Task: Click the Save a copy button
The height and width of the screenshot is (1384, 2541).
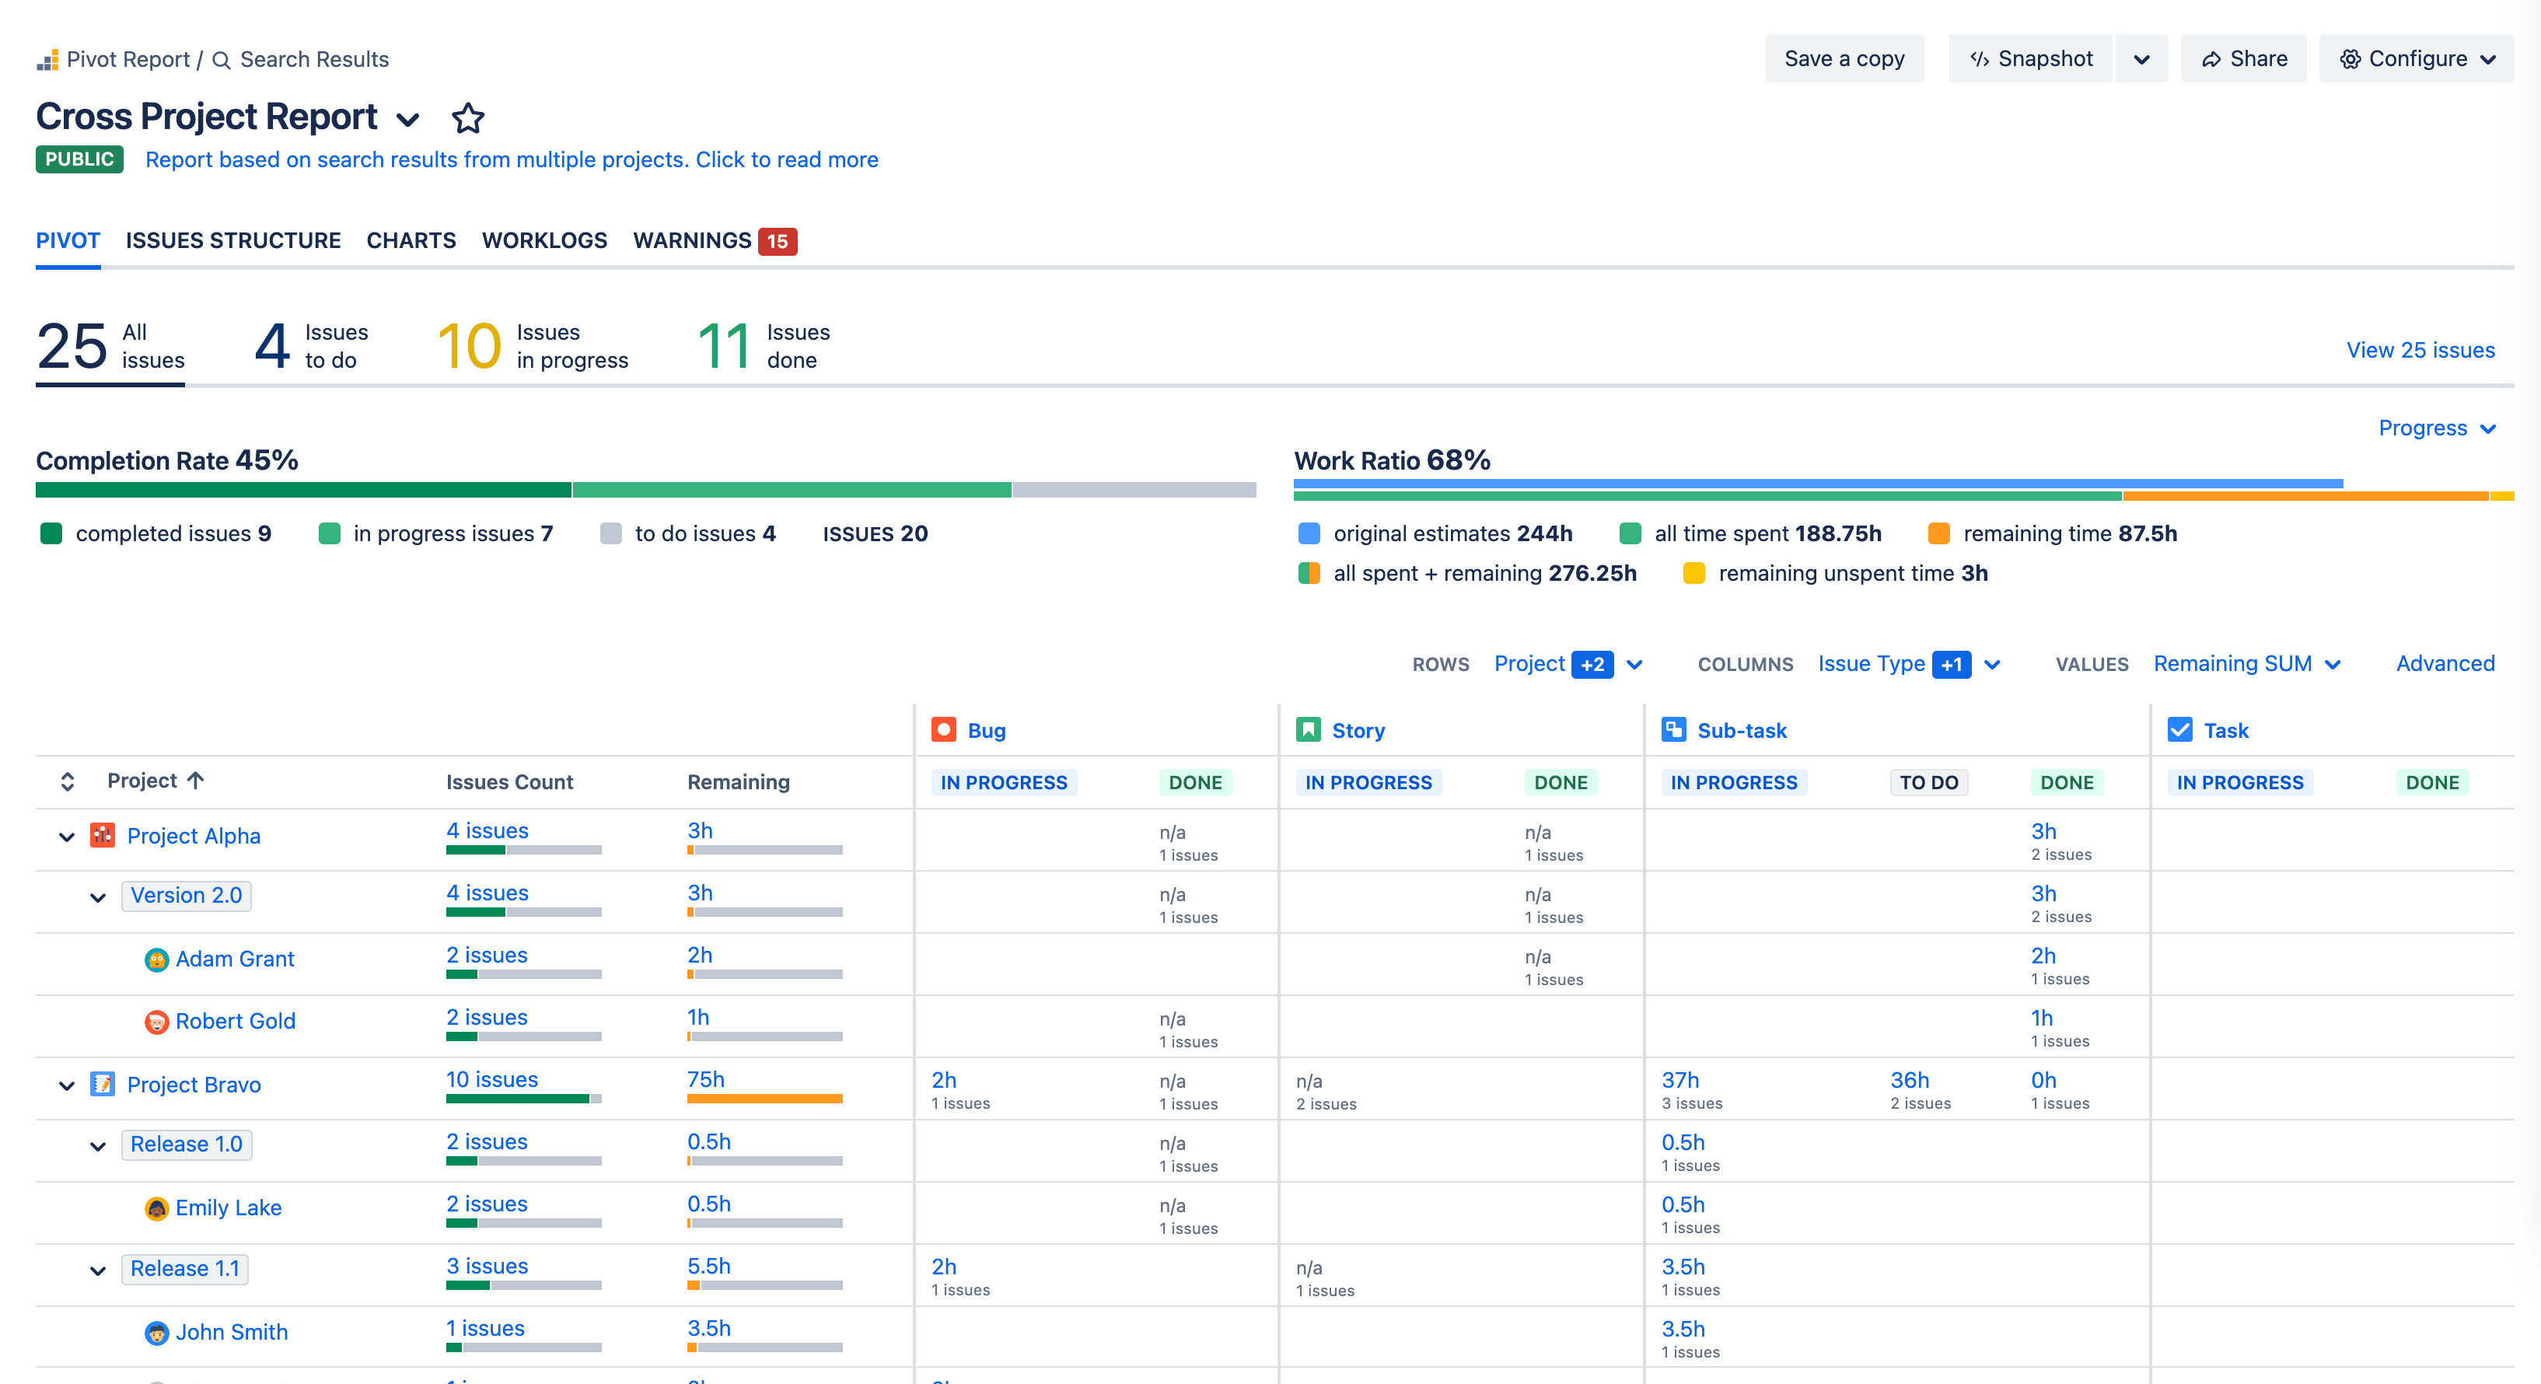Action: [1844, 58]
